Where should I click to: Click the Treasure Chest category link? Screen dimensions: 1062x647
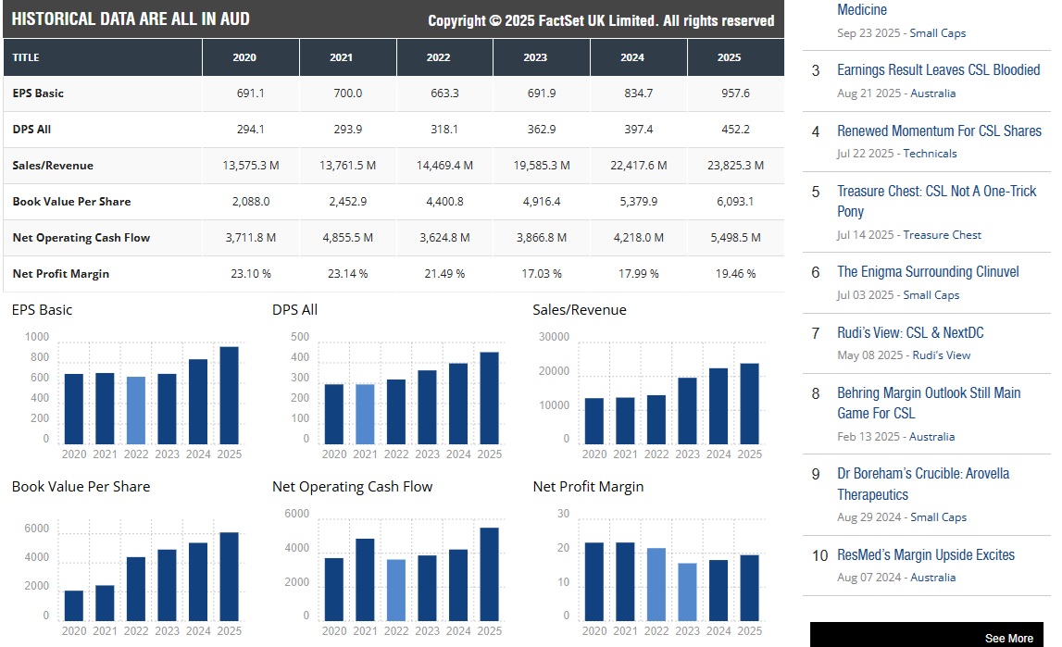coord(942,235)
